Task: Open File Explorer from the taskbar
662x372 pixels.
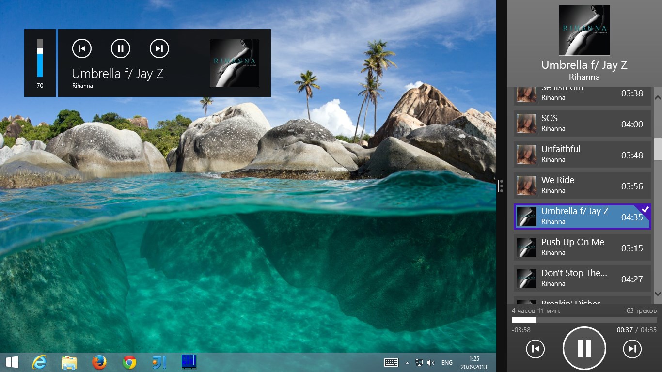Action: pos(70,362)
